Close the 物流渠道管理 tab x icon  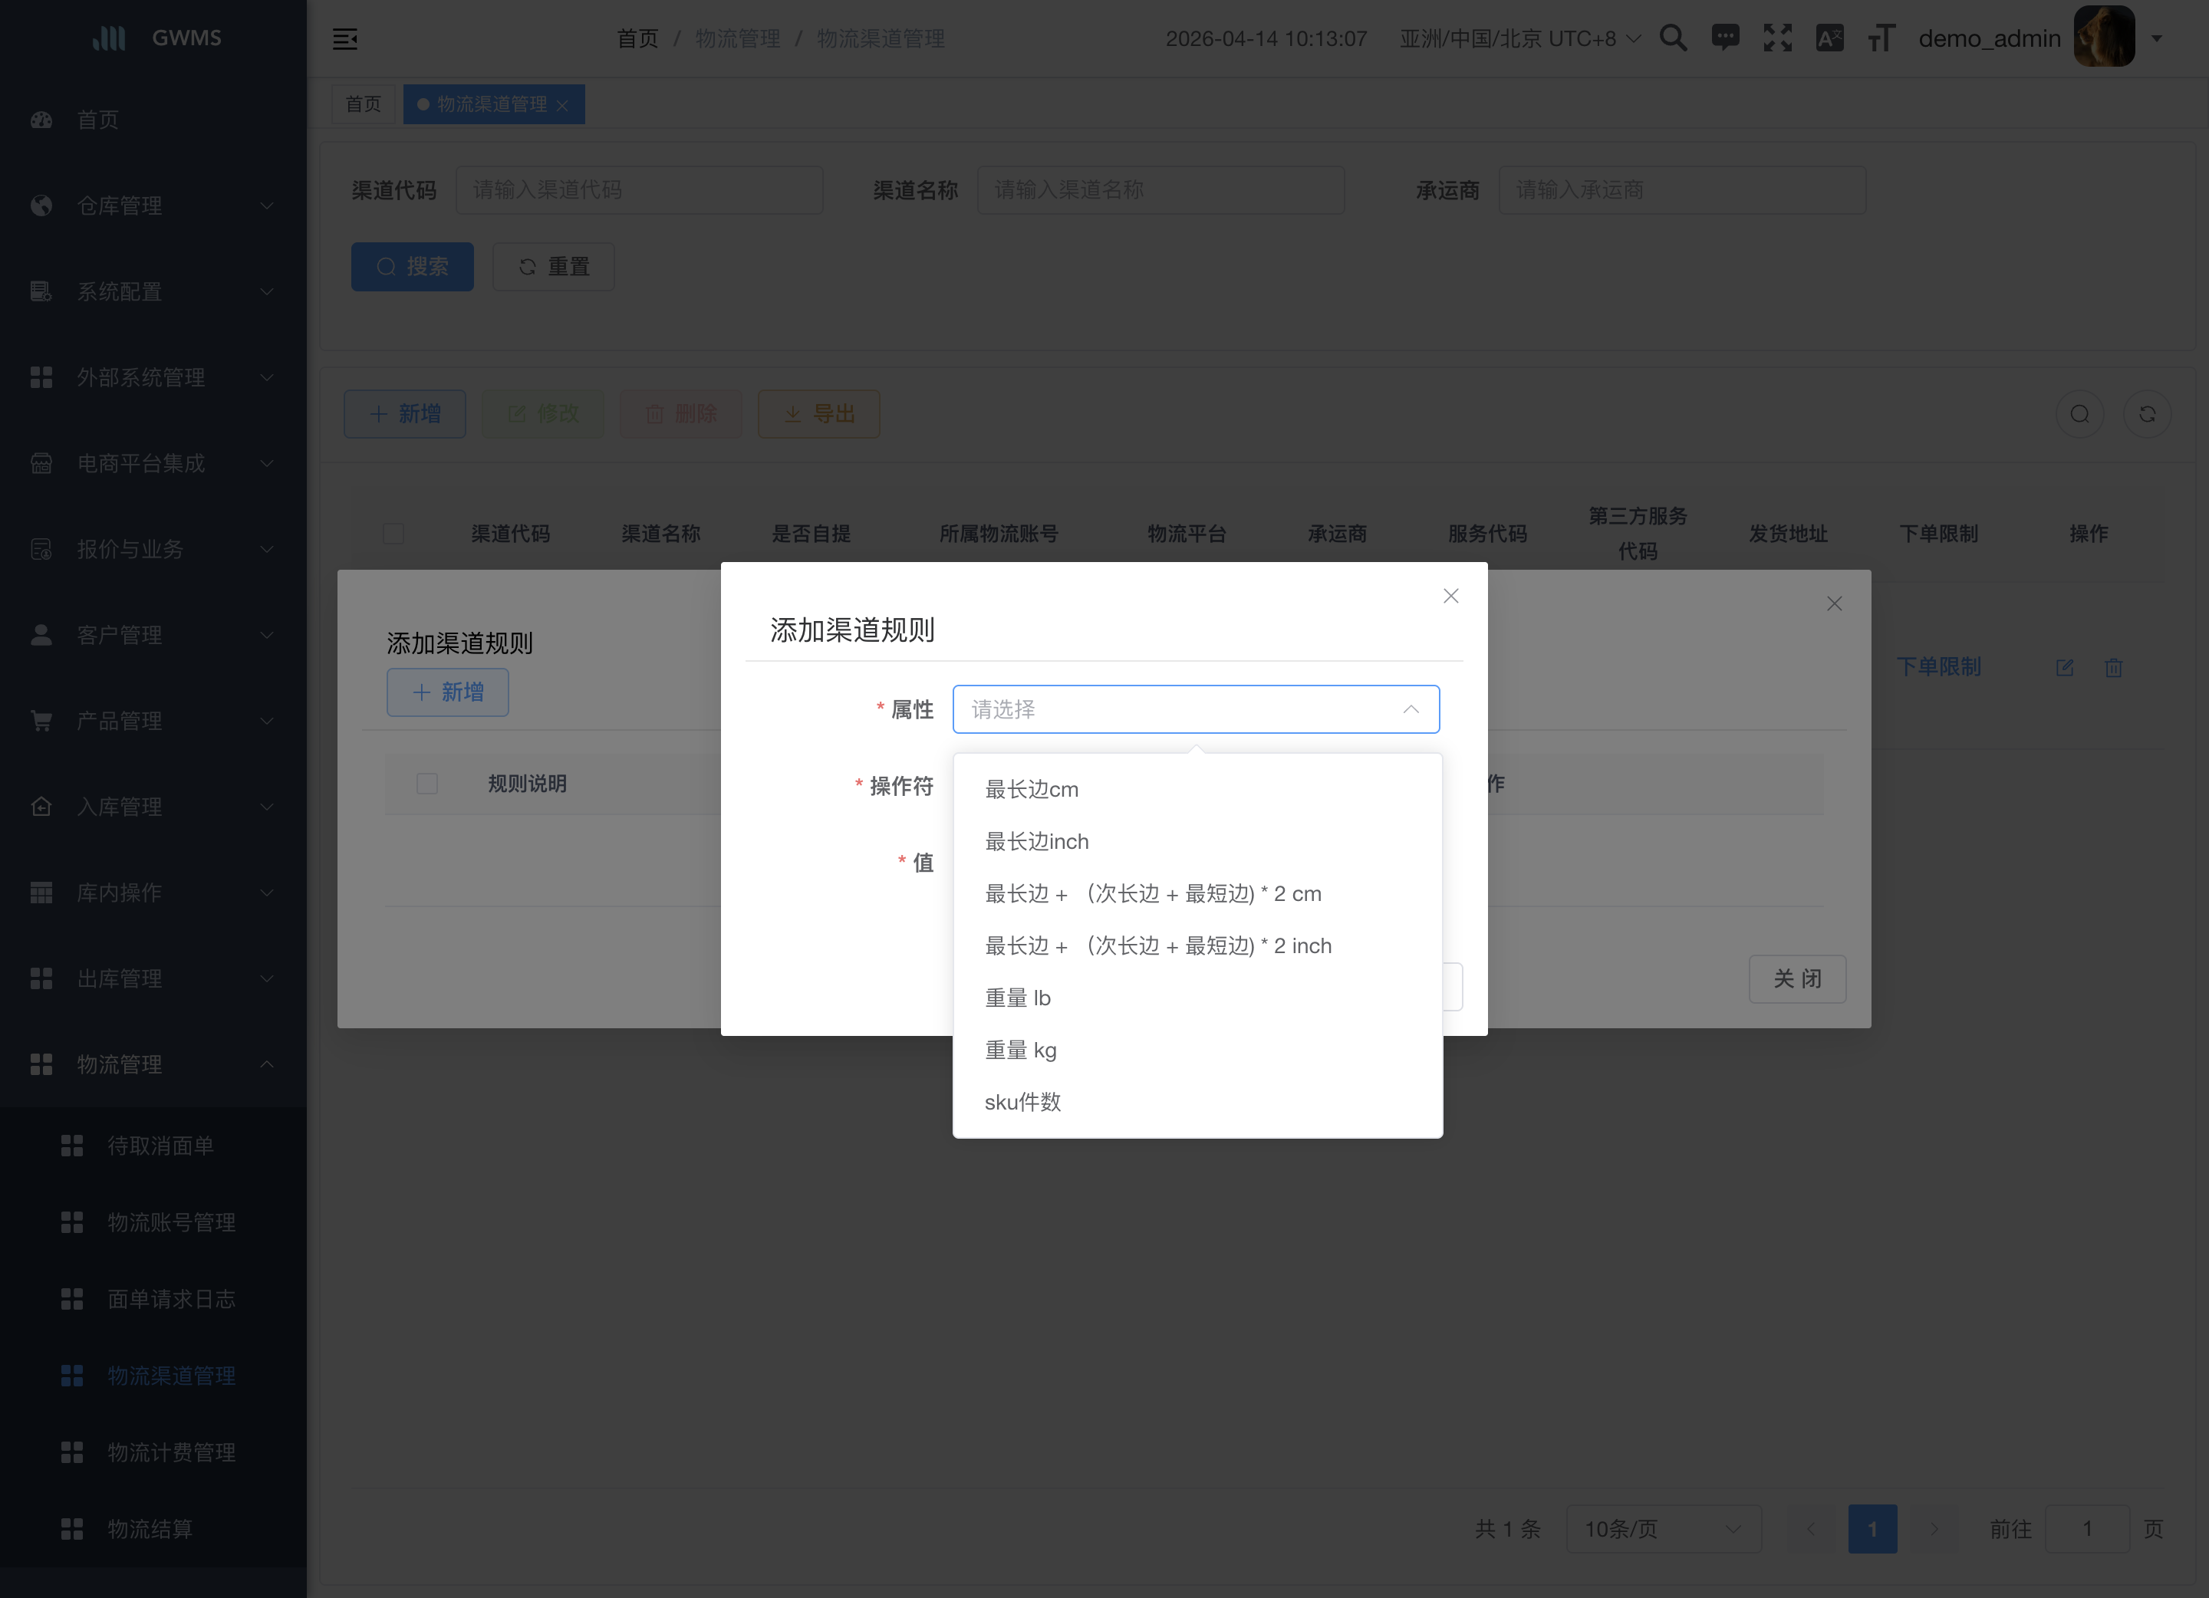click(562, 105)
